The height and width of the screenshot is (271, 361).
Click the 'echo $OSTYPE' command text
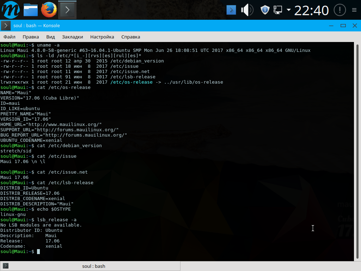point(54,209)
